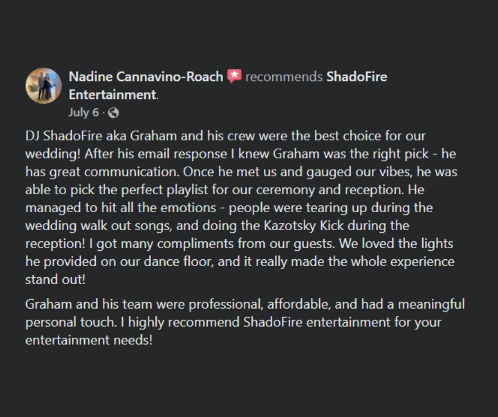Viewport: 498px width, 417px height.
Task: Click Nadine Cannavino-Roach's profile picture
Action: (x=43, y=85)
